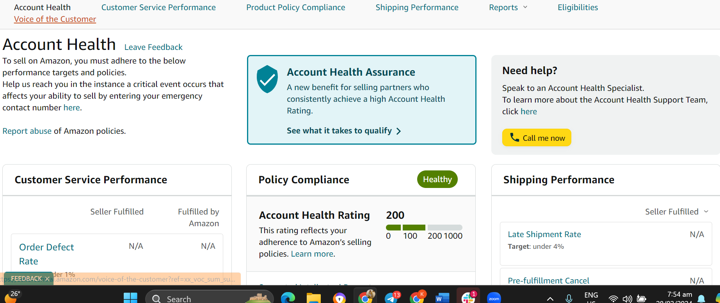Screen dimensions: 720x303
Task: Click the green Healthy status badge
Action: pyautogui.click(x=437, y=179)
